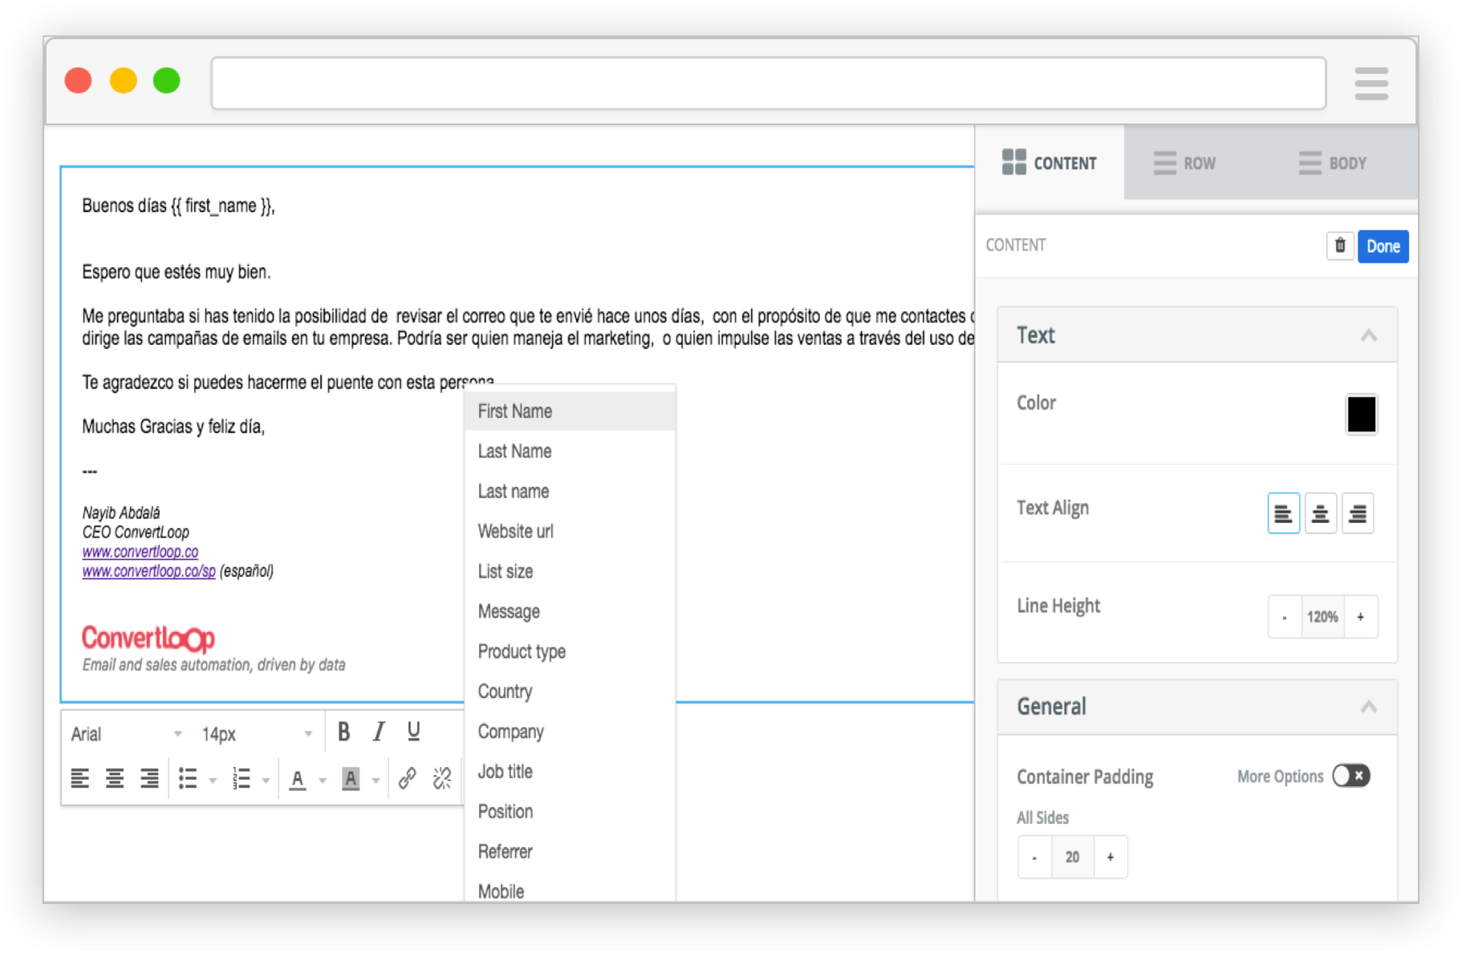Set Text Align to right in sidebar
This screenshot has height=953, width=1462.
[1357, 513]
